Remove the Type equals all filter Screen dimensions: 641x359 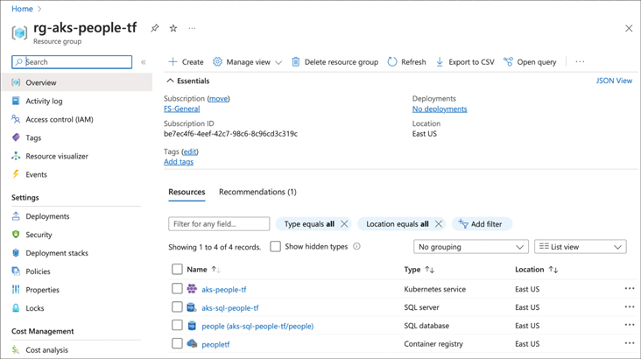pyautogui.click(x=344, y=224)
